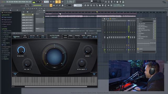Click the auto scrolling arrow icon
The image size is (168, 94).
pos(54,5)
